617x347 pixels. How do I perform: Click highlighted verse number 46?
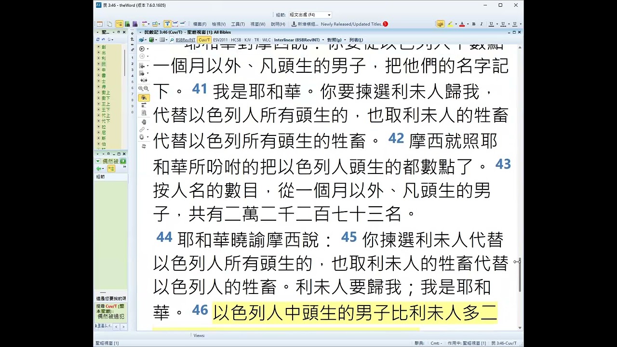200,310
